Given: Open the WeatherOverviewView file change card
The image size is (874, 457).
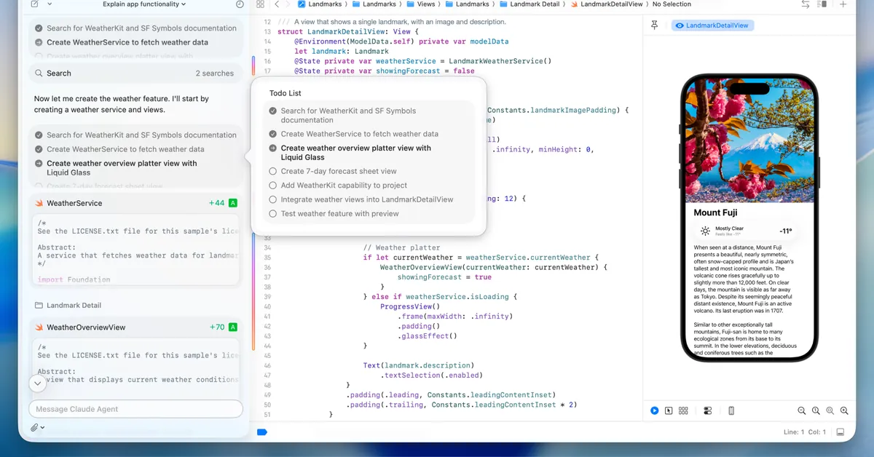Looking at the screenshot, I should coord(86,327).
